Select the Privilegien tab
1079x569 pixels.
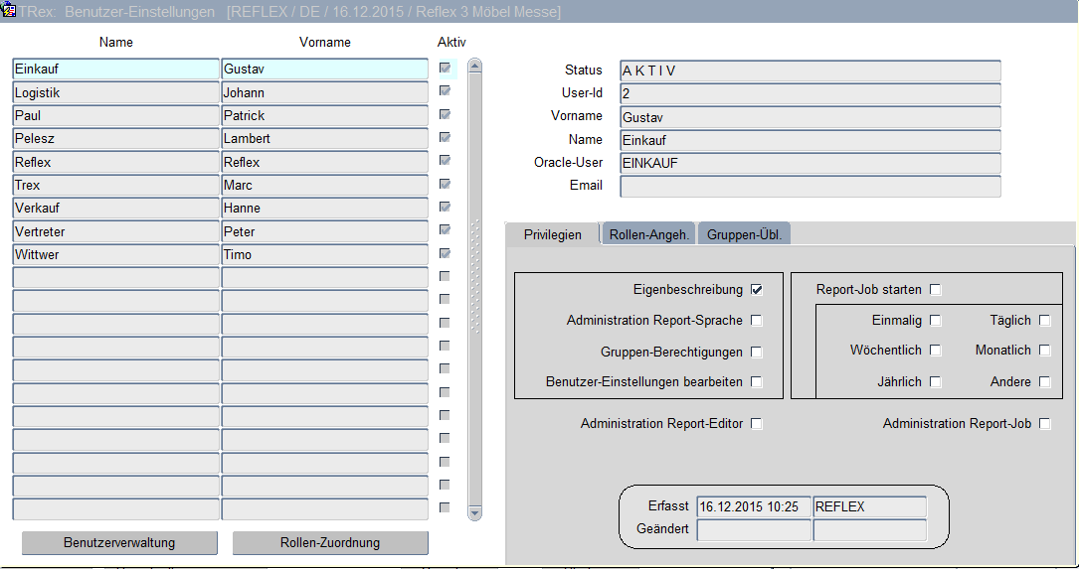[x=553, y=234]
